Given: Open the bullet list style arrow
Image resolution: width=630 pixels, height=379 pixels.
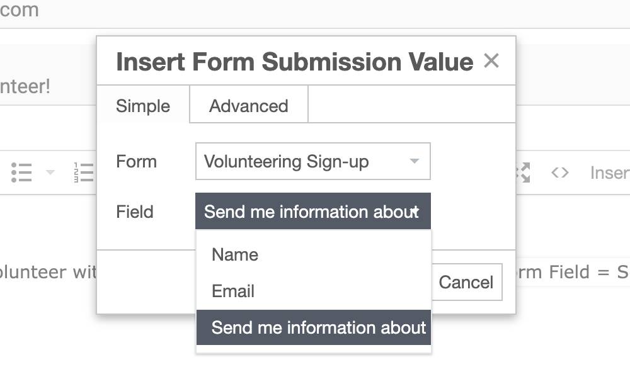Looking at the screenshot, I should click(x=50, y=172).
